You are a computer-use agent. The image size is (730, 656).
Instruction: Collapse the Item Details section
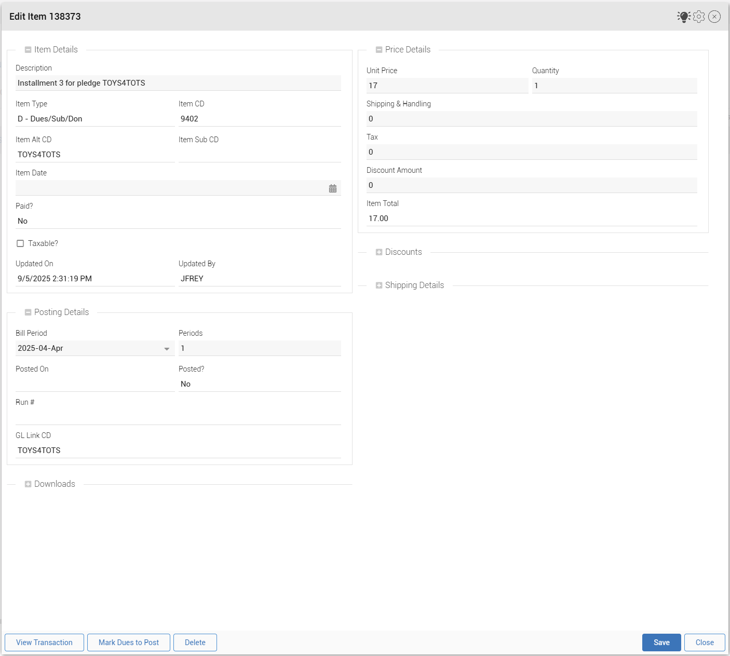click(x=28, y=50)
